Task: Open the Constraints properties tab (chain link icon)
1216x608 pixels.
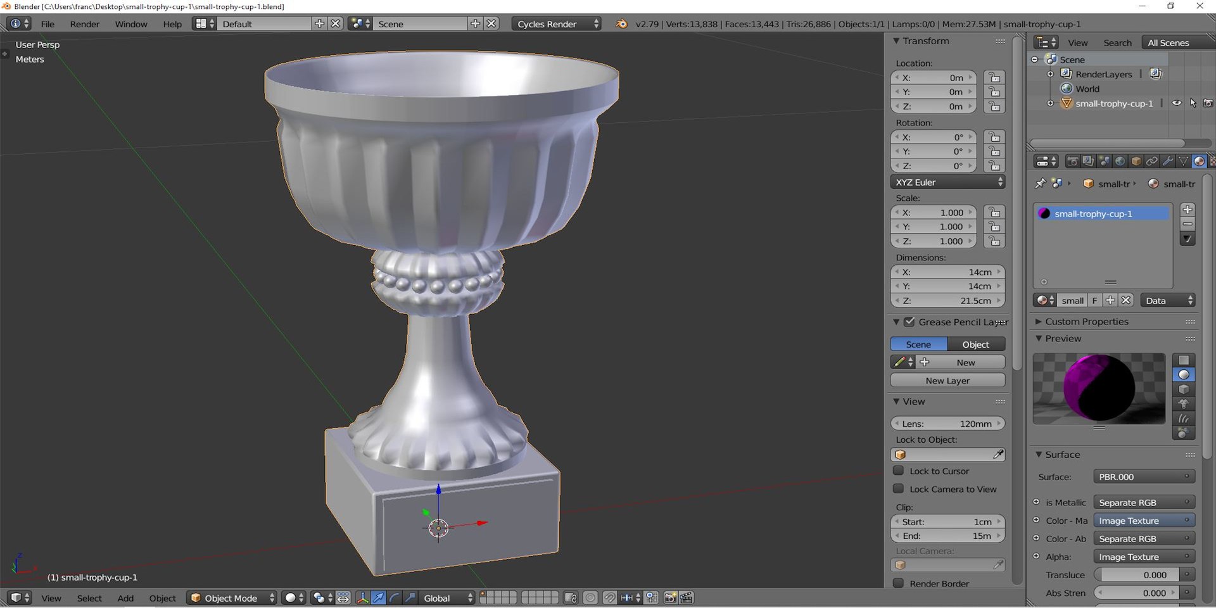Action: pyautogui.click(x=1151, y=161)
